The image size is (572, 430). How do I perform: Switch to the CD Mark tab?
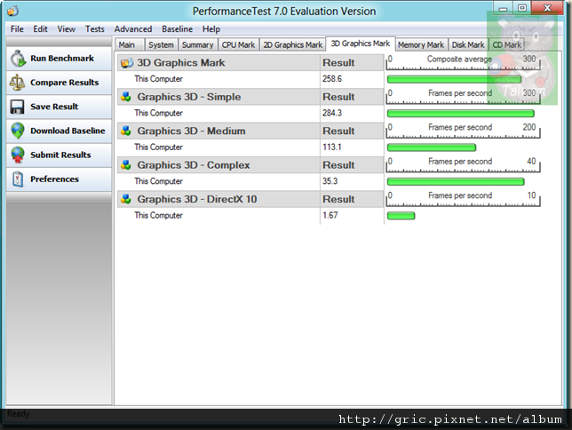pyautogui.click(x=506, y=44)
